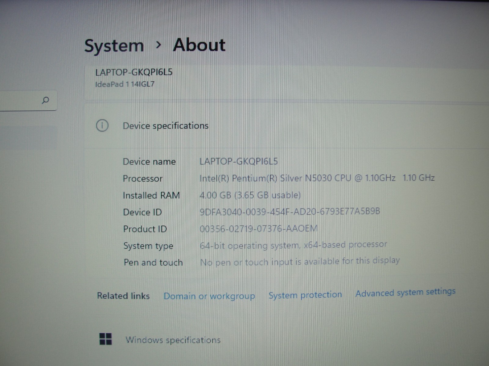This screenshot has width=489, height=366.
Task: Open Domain or workgroup link
Action: (209, 296)
